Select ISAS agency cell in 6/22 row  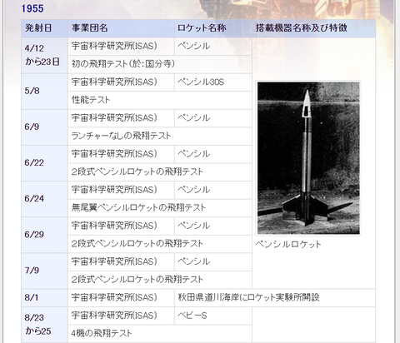click(x=121, y=154)
